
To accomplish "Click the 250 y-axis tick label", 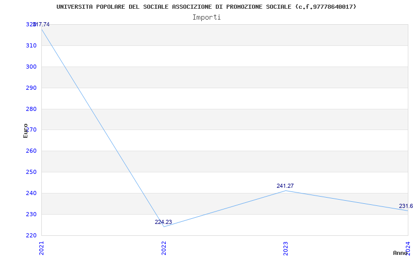I will [x=31, y=172].
